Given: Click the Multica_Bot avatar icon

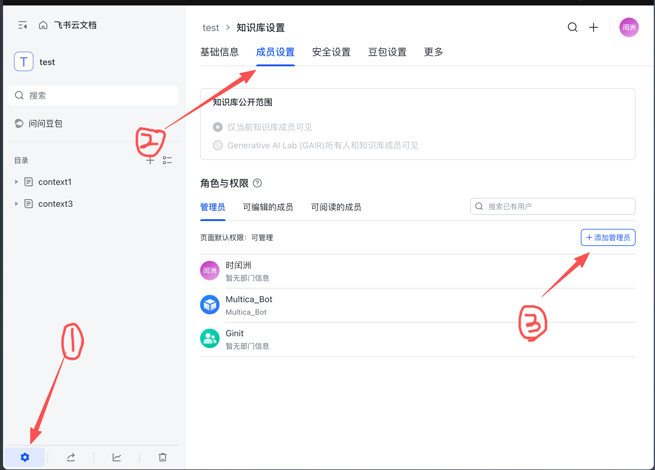Looking at the screenshot, I should pyautogui.click(x=210, y=305).
